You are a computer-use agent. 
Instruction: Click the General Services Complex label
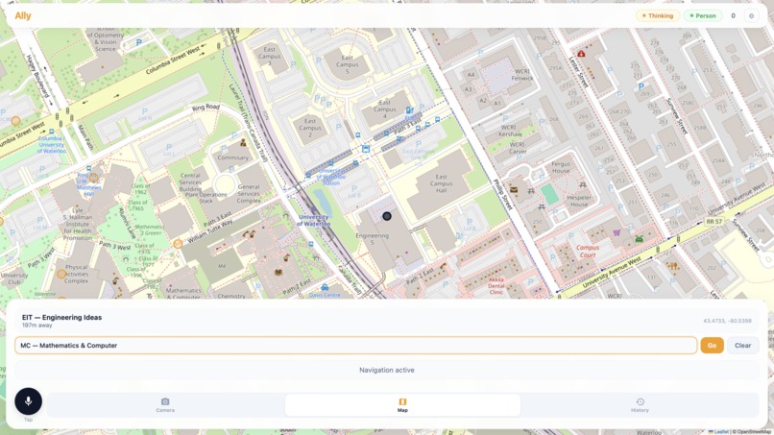click(249, 194)
